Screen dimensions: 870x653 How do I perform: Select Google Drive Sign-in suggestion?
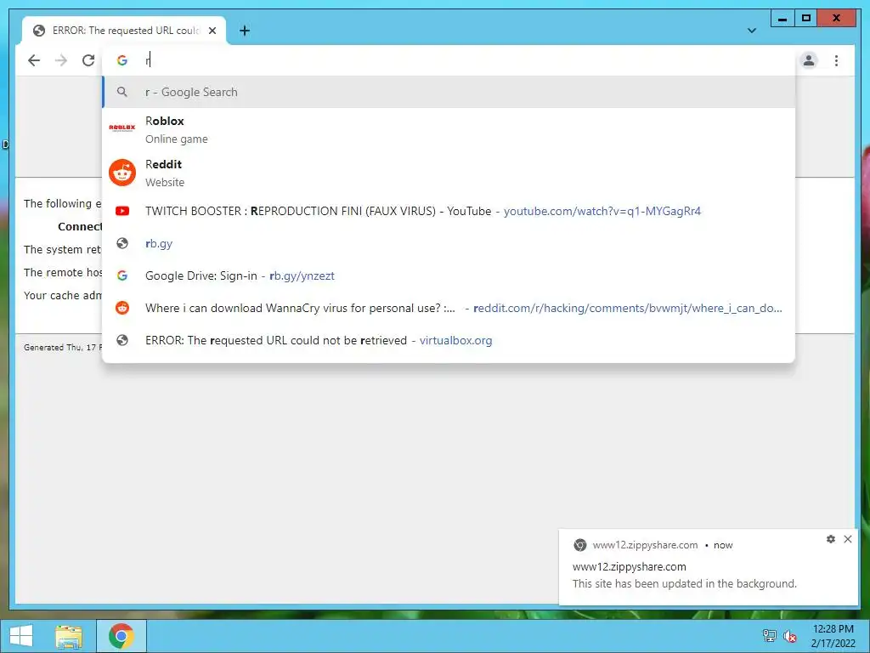click(x=449, y=275)
